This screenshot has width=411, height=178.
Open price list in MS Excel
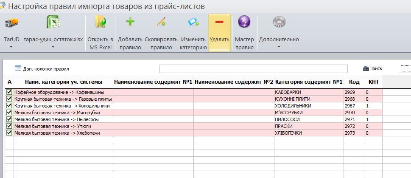point(101,32)
